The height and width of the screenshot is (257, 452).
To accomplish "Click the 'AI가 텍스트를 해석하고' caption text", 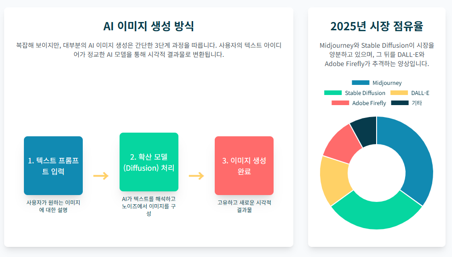I will 149,199.
